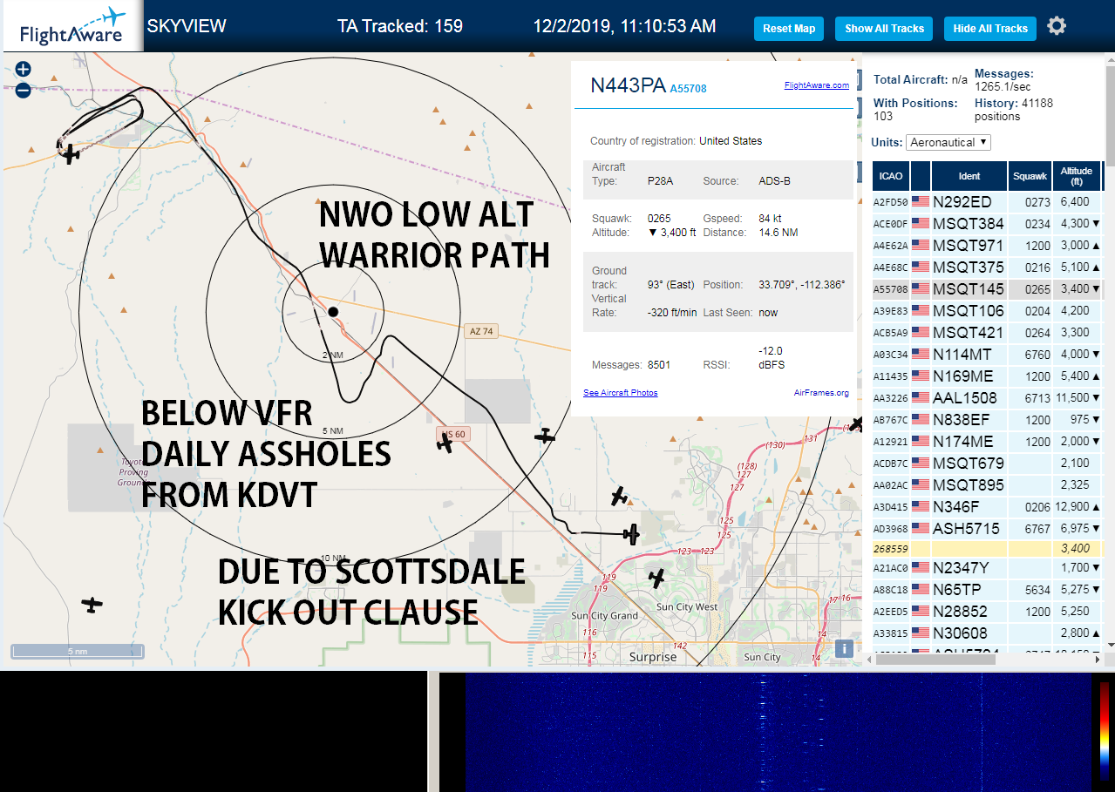
Task: Select the N174ME aircraft row
Action: click(x=988, y=441)
